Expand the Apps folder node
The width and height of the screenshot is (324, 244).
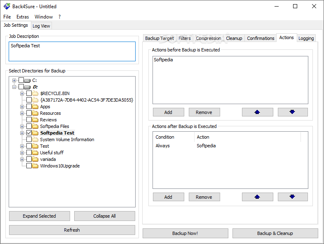[22, 107]
